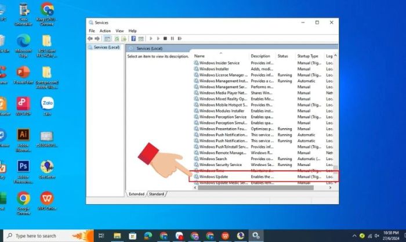The height and width of the screenshot is (242, 406).
Task: Select Windows Media Player Net... service
Action: 263,93
